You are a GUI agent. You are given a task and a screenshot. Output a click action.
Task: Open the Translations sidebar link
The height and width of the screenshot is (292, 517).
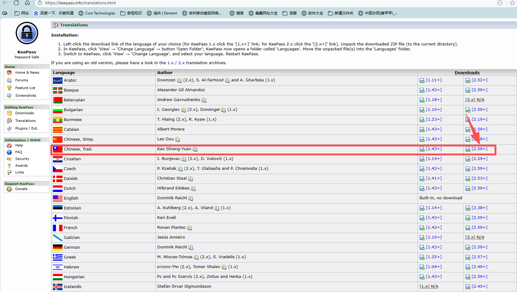pyautogui.click(x=26, y=121)
